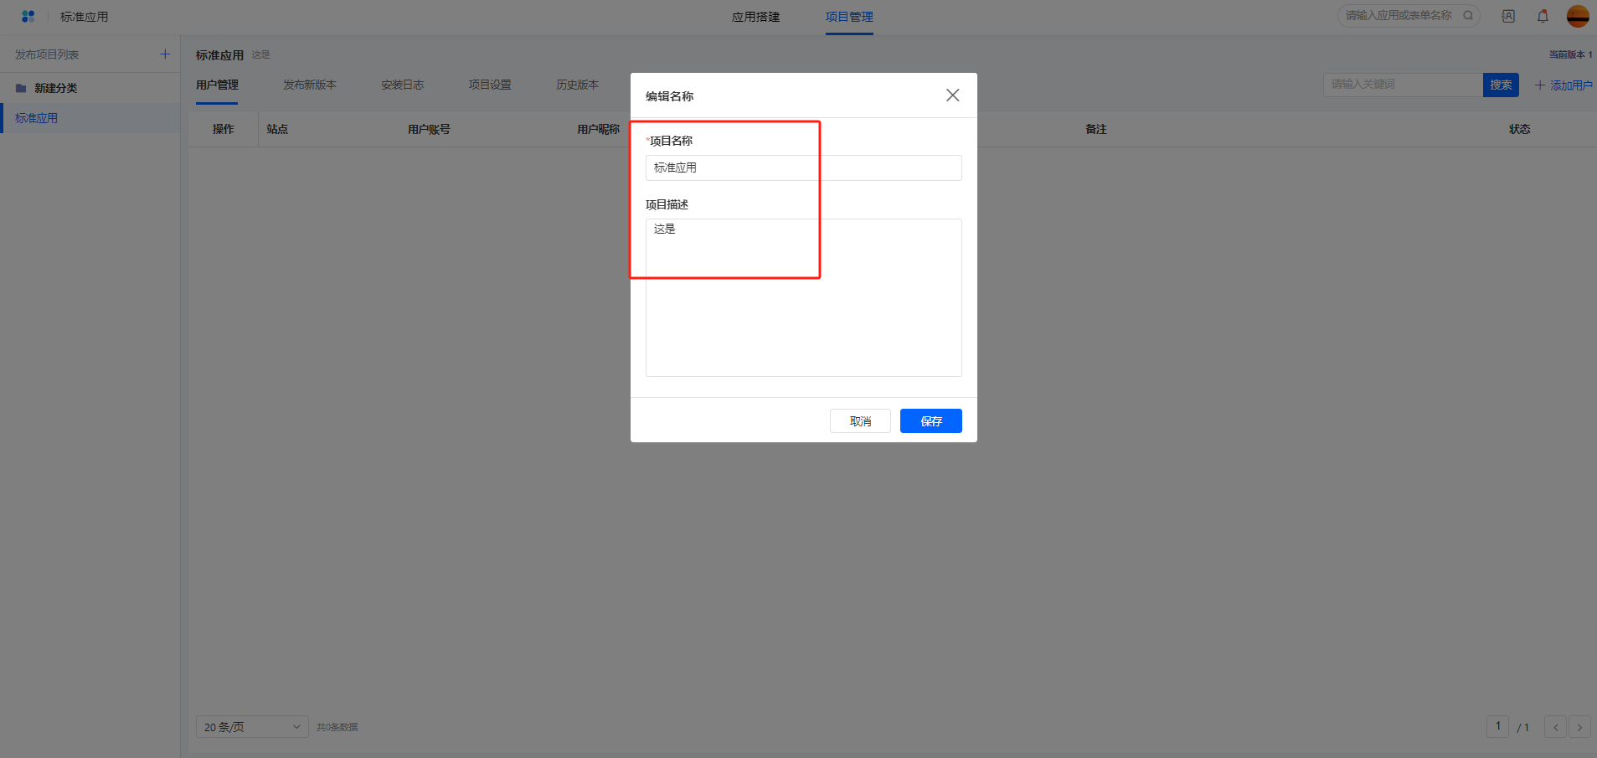Image resolution: width=1597 pixels, height=758 pixels.
Task: Select 标准应用 in the sidebar list
Action: pyautogui.click(x=37, y=118)
